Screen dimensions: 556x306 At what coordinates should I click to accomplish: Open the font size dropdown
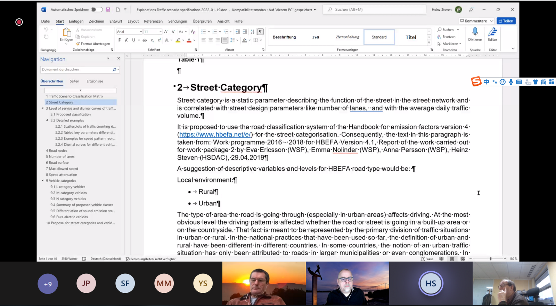[x=160, y=32]
